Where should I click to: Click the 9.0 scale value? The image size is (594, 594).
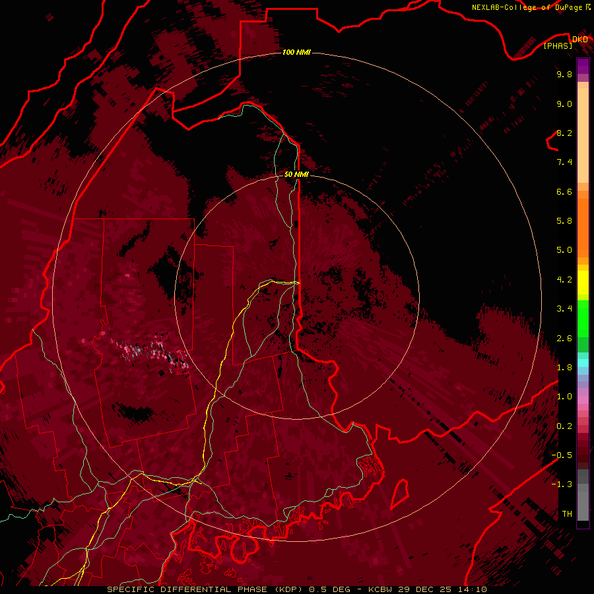pyautogui.click(x=564, y=104)
